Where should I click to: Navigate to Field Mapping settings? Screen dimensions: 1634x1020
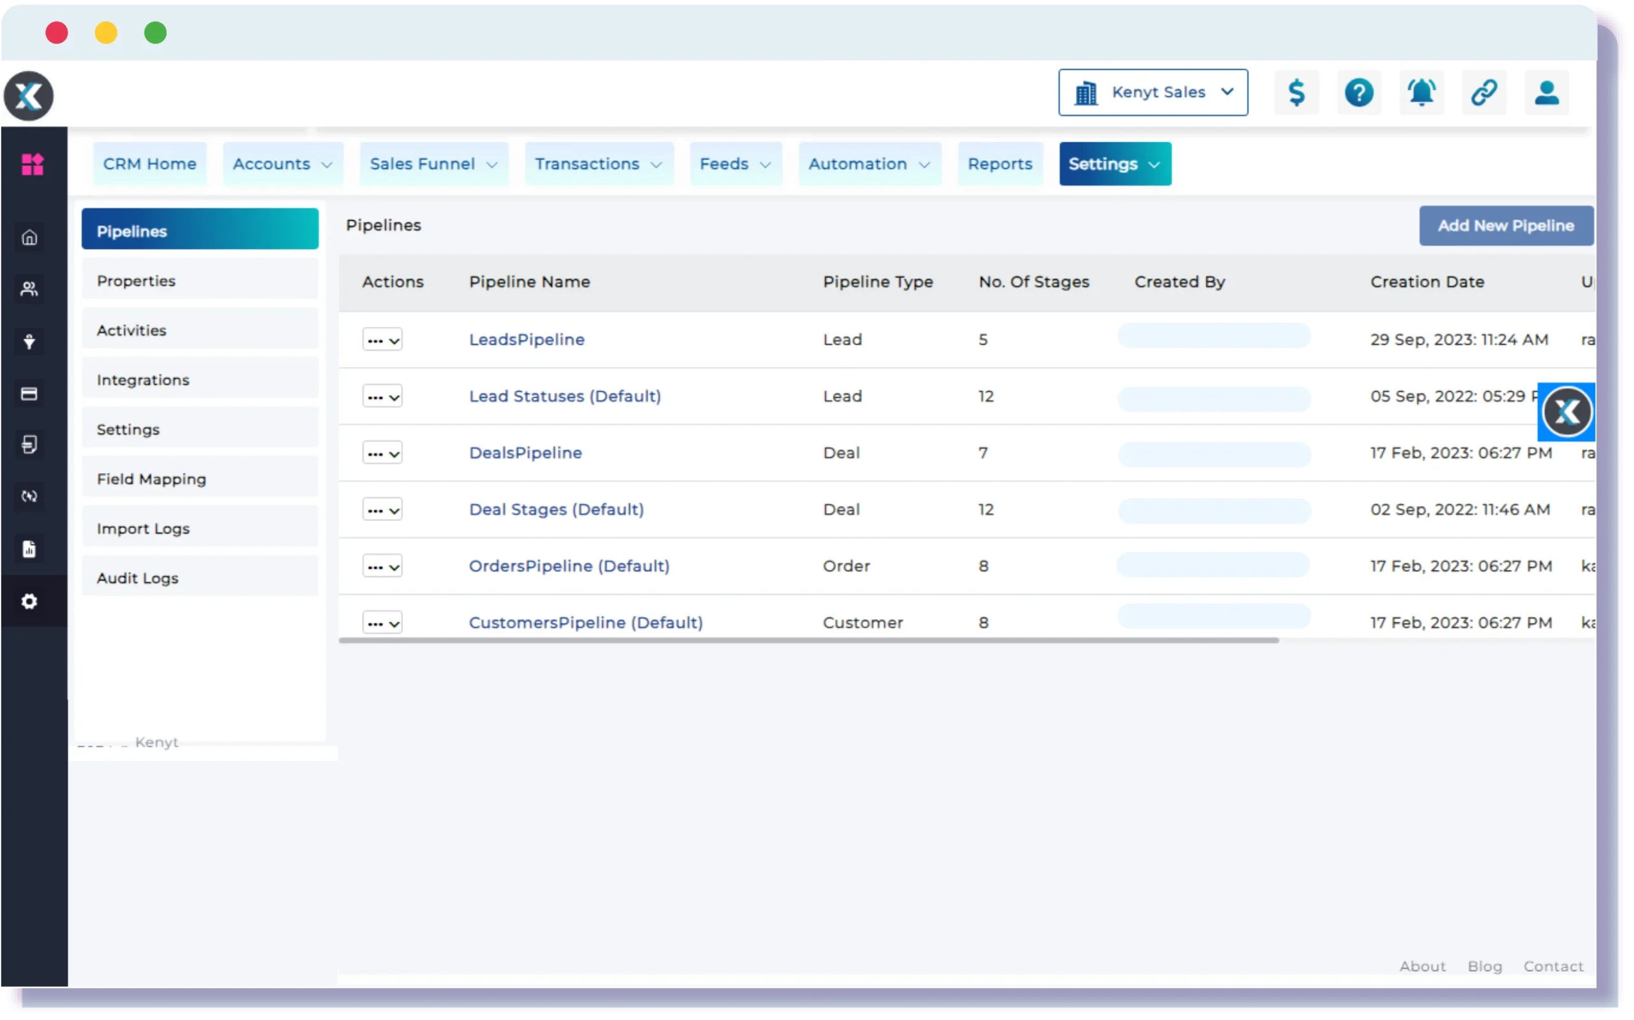point(151,478)
